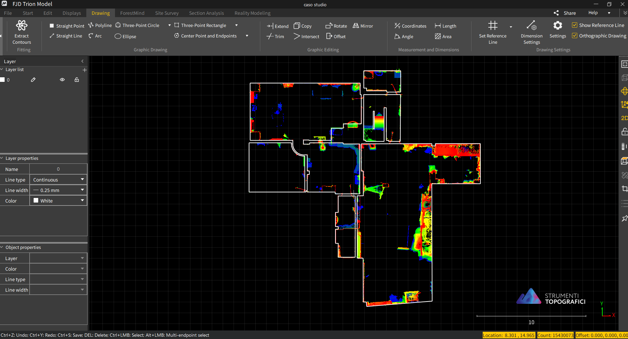The height and width of the screenshot is (339, 628).
Task: Click the white color swatch of layer 0
Action: pos(2,80)
